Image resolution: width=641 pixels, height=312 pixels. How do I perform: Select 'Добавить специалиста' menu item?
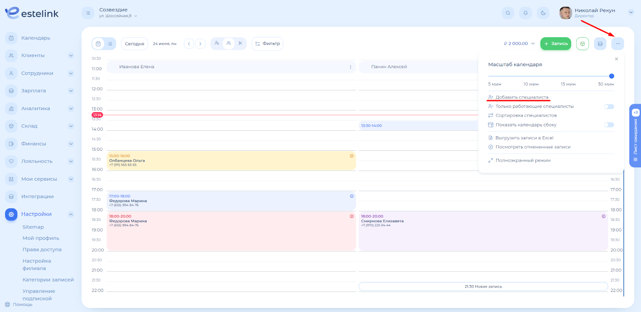pos(522,97)
